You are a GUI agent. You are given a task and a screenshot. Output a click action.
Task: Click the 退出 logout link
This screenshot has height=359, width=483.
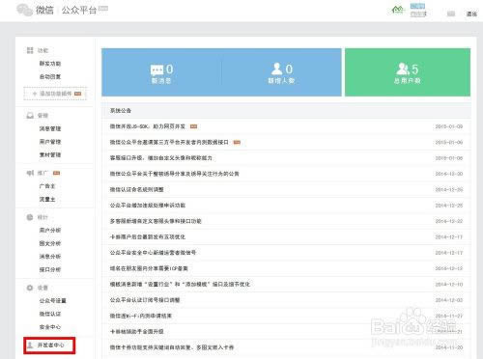471,14
